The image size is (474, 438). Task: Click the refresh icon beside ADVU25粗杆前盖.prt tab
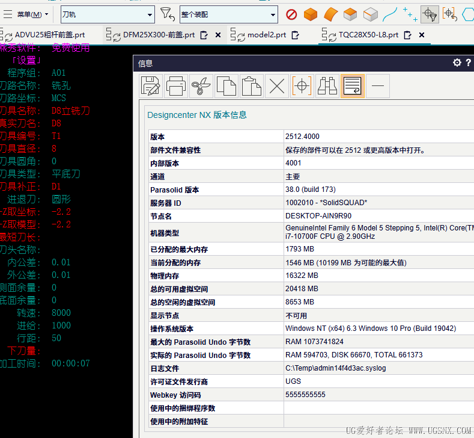pyautogui.click(x=8, y=37)
